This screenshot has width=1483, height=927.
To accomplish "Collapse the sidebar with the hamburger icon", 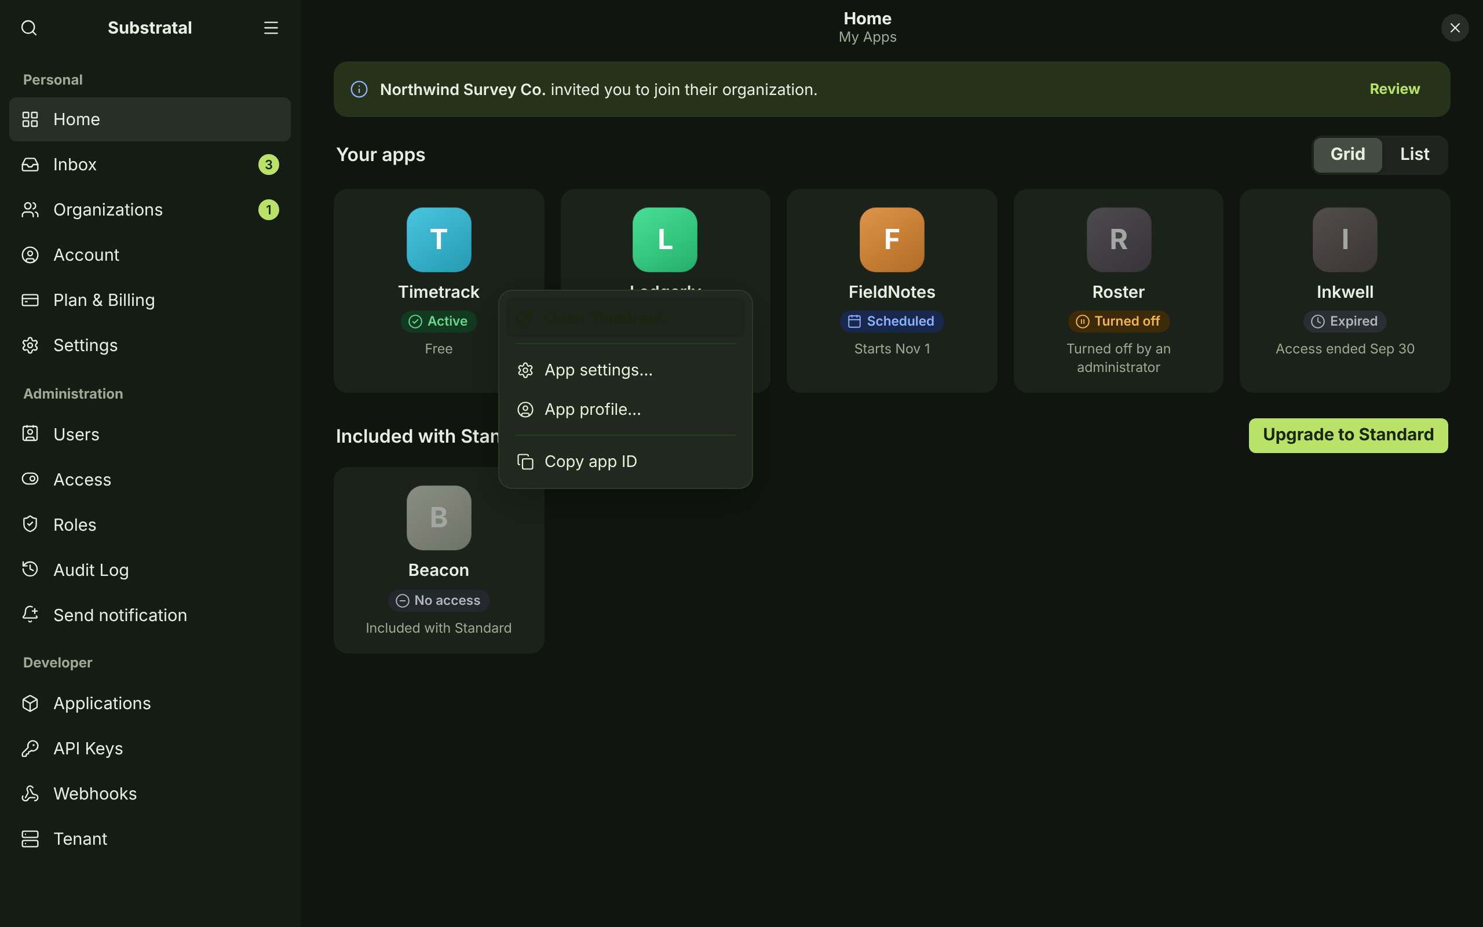I will pyautogui.click(x=271, y=28).
